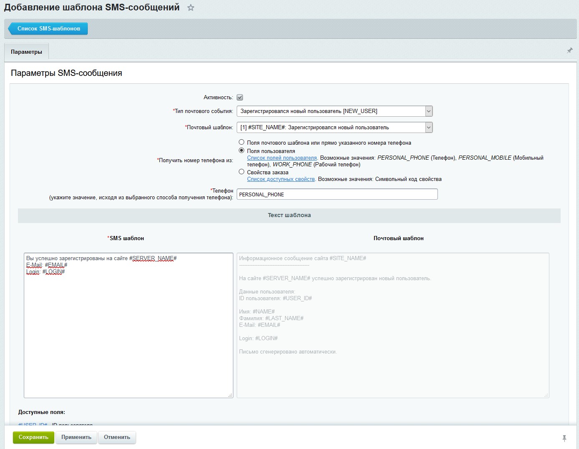Select 'Поля почтового шаблона' radio option
This screenshot has height=449, width=579.
point(241,142)
